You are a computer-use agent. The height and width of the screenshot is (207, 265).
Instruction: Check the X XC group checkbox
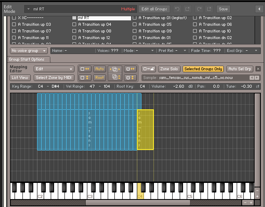(14, 17)
